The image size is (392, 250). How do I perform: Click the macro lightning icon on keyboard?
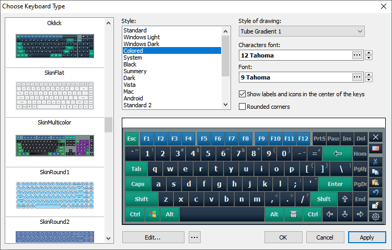point(375,205)
